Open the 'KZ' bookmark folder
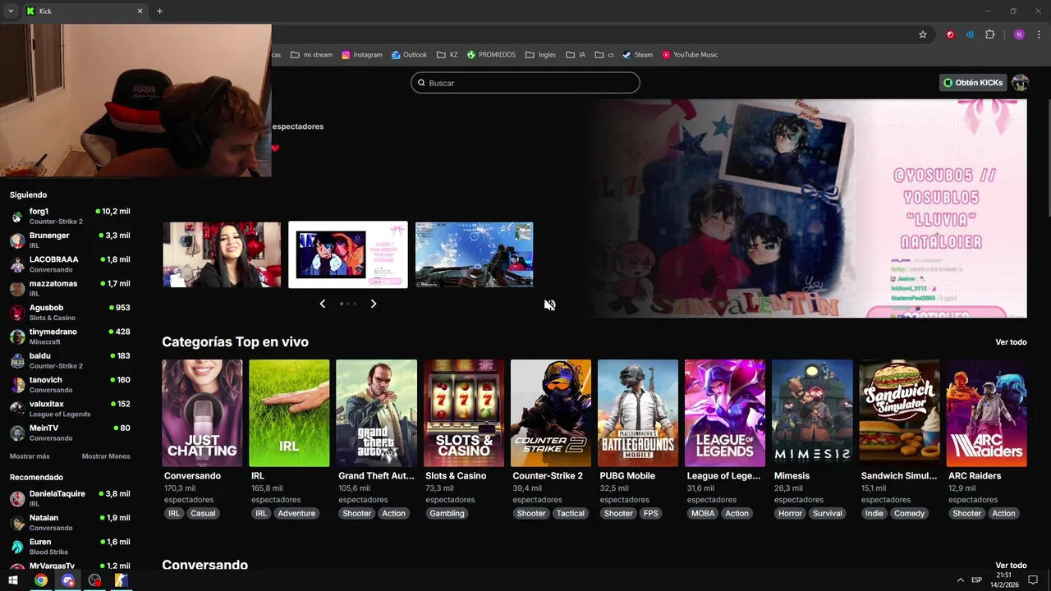The image size is (1051, 591). point(447,55)
